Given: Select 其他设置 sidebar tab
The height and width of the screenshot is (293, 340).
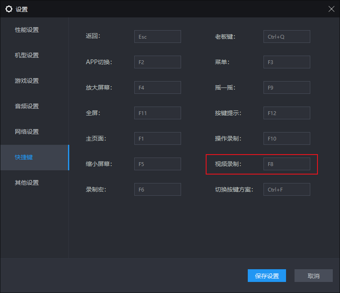Looking at the screenshot, I should (27, 183).
